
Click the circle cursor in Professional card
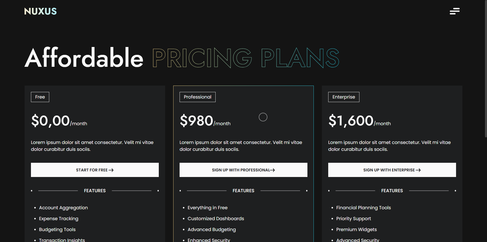coord(263,117)
